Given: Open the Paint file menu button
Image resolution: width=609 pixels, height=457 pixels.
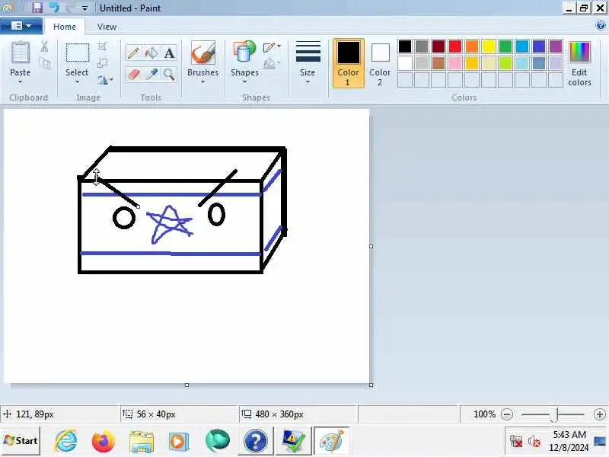Looking at the screenshot, I should coord(21,26).
